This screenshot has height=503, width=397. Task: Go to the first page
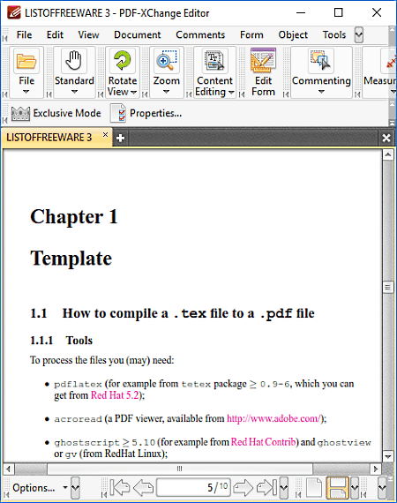pos(120,488)
